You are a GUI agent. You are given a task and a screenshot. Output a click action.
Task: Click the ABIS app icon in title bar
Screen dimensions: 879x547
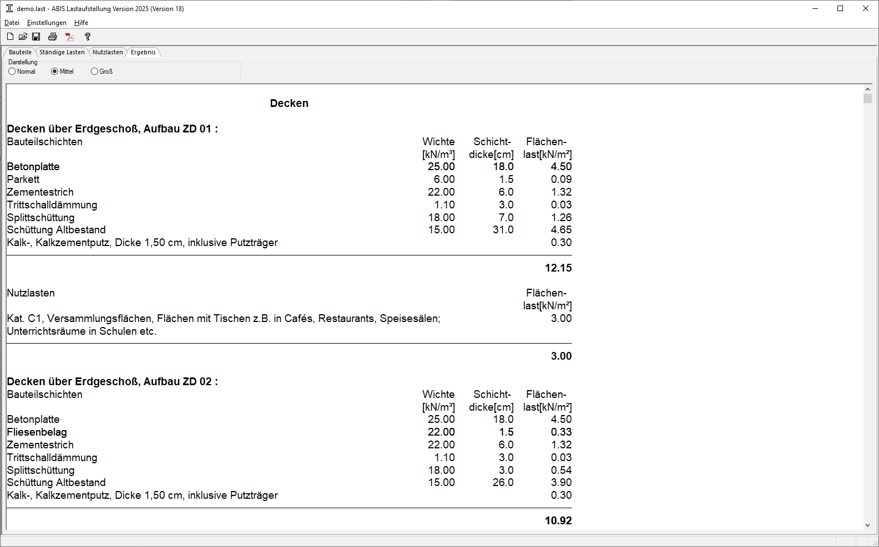tap(9, 8)
